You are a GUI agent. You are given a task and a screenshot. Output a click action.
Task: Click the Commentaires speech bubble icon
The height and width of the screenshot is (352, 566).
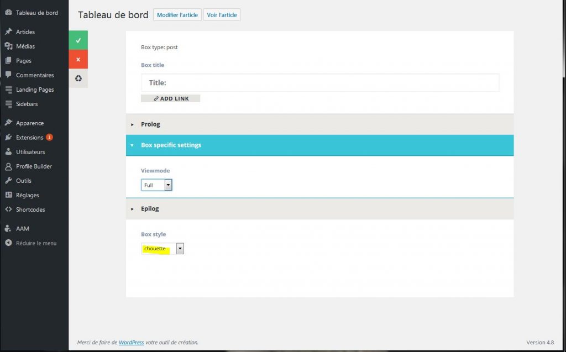[8, 75]
